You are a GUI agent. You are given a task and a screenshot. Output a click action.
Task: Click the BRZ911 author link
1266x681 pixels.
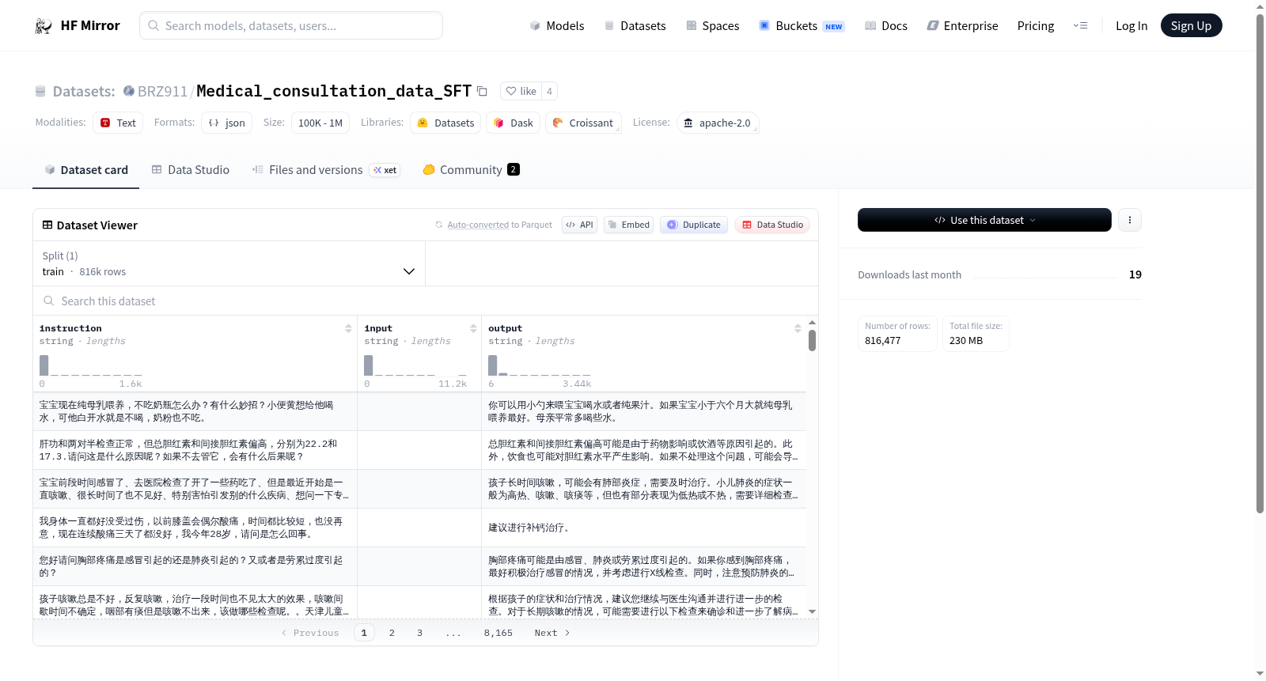click(x=162, y=91)
